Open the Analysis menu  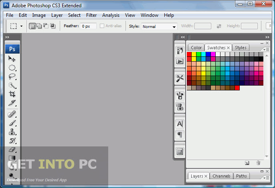click(111, 16)
